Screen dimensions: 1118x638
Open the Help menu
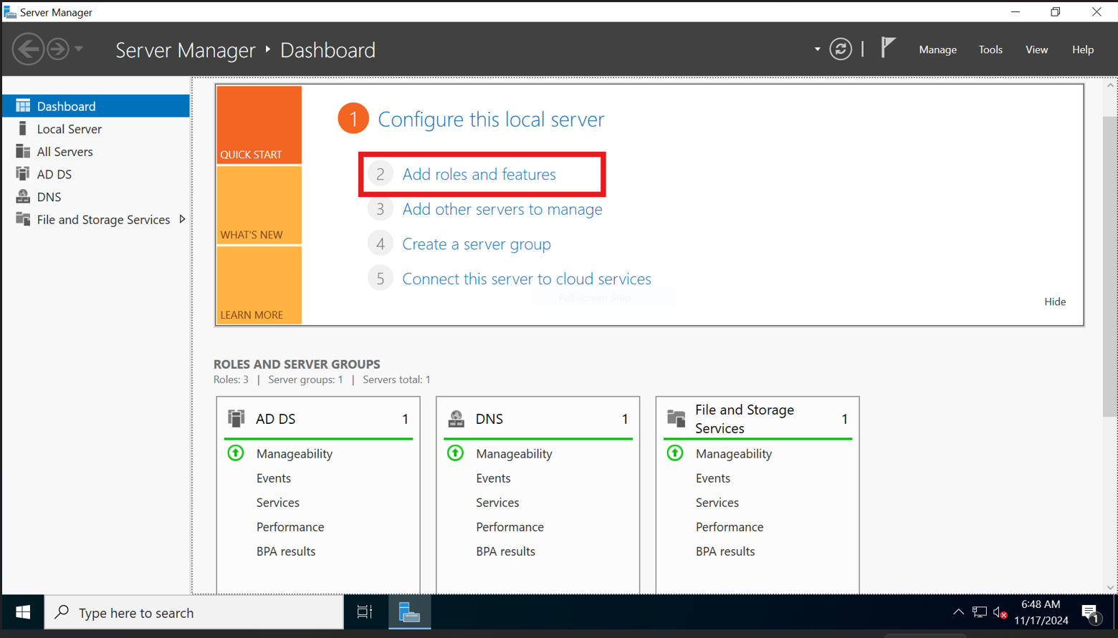[1082, 49]
